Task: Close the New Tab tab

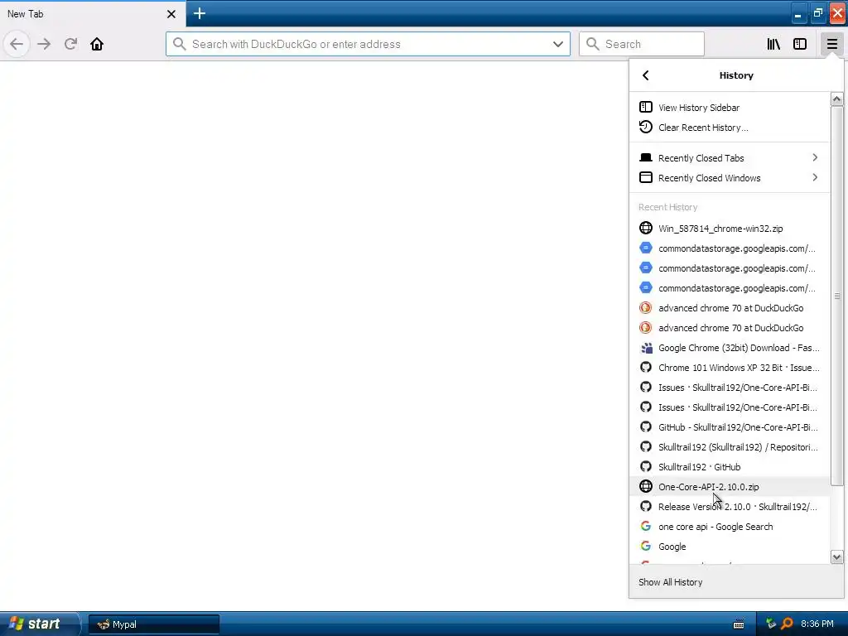Action: tap(171, 14)
